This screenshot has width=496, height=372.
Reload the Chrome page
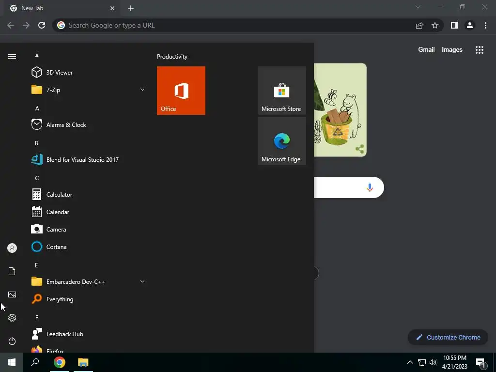(x=42, y=25)
